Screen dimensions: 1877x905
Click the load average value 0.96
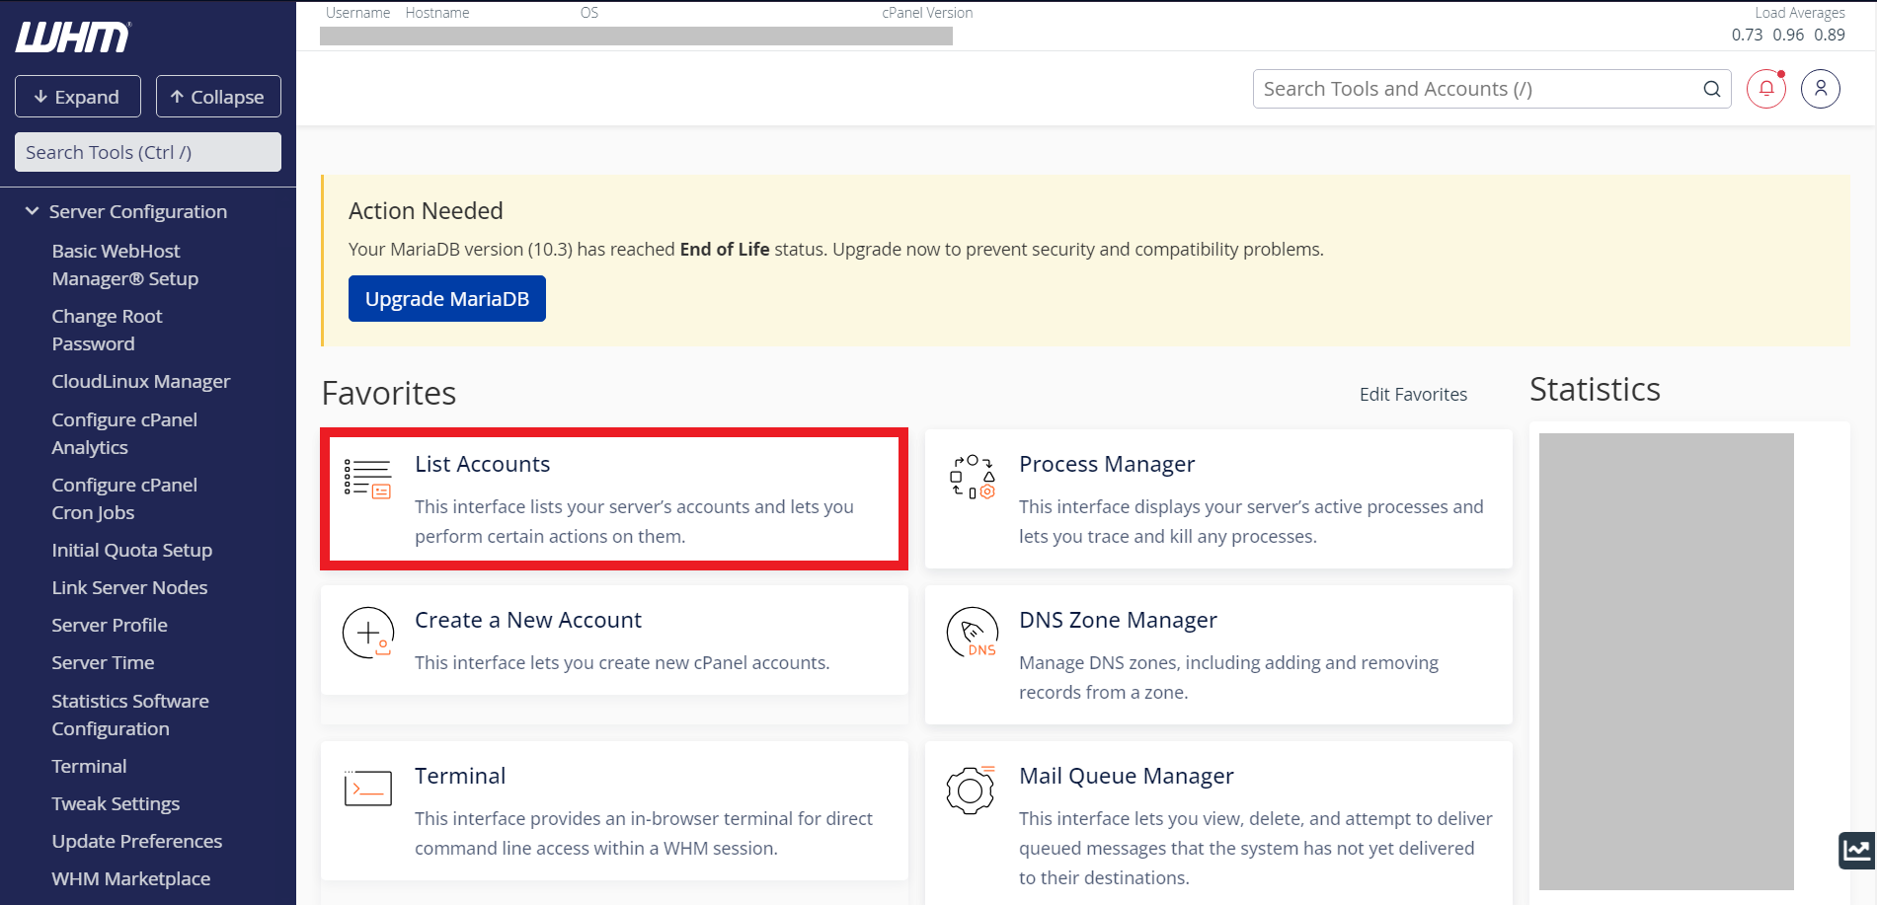tap(1788, 35)
